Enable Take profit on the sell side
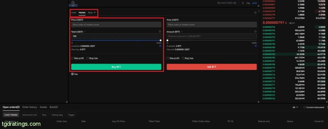The height and width of the screenshot is (129, 328). tap(168, 58)
